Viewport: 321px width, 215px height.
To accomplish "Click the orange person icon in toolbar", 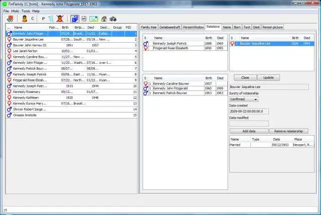I will pyautogui.click(x=25, y=19).
